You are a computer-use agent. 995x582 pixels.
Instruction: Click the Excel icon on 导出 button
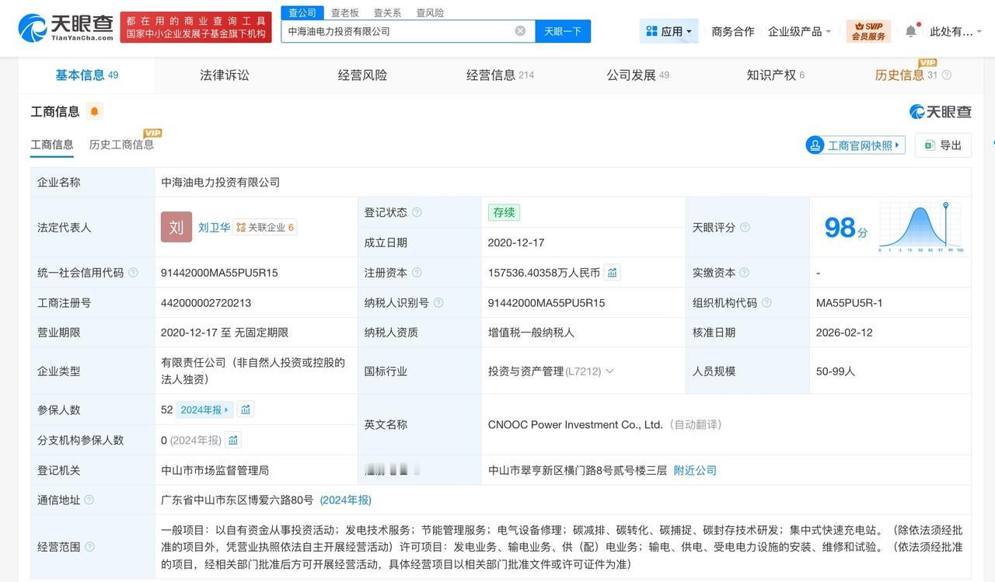tap(929, 145)
